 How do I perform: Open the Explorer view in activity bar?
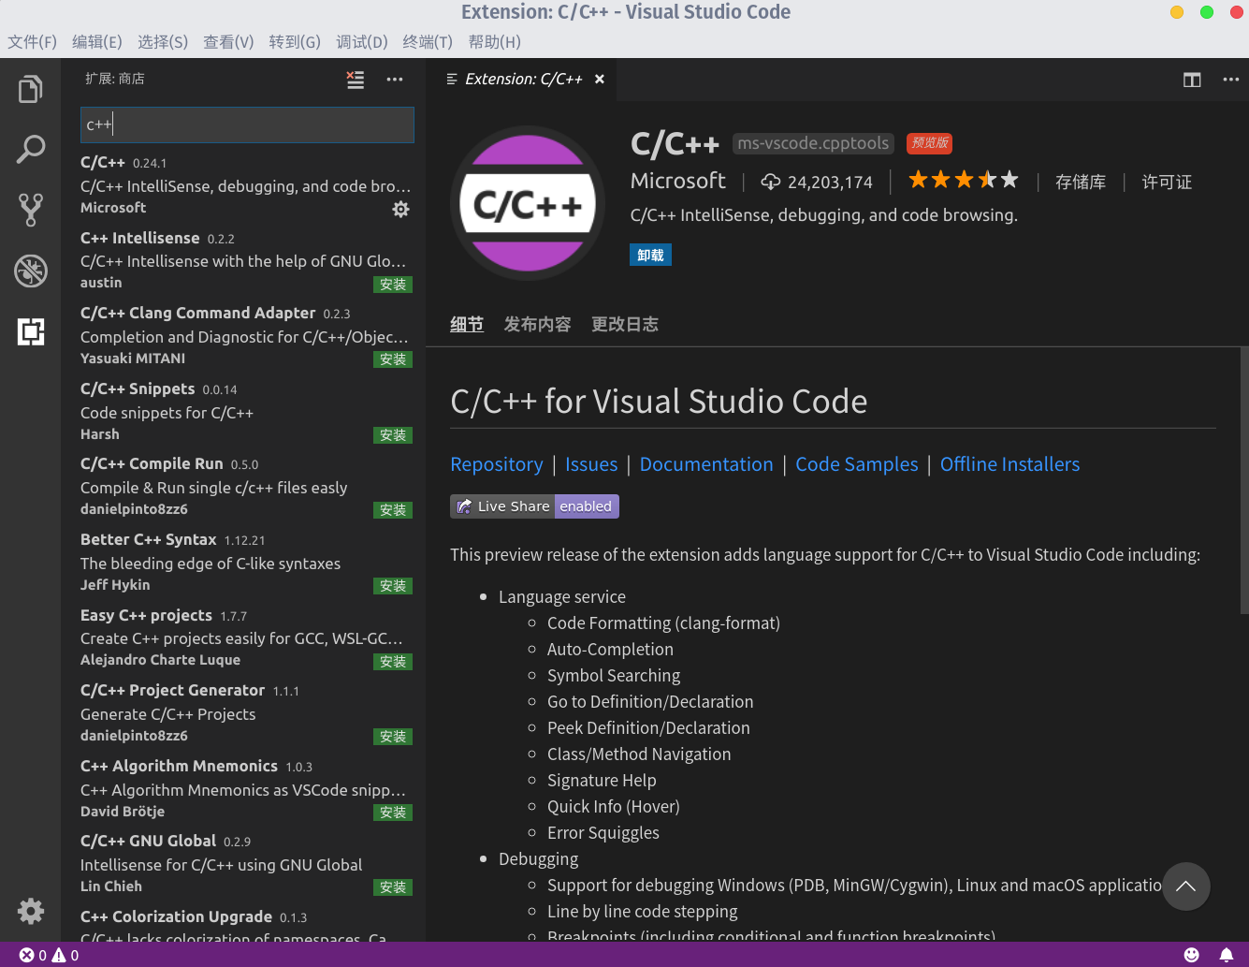coord(31,90)
